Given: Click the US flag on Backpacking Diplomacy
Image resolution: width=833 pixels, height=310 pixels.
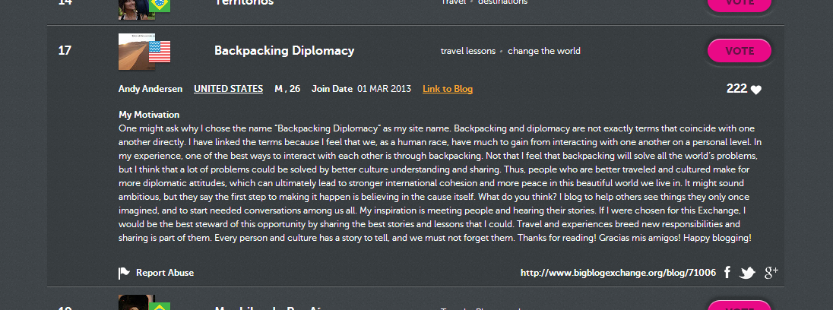Looking at the screenshot, I should click(160, 51).
